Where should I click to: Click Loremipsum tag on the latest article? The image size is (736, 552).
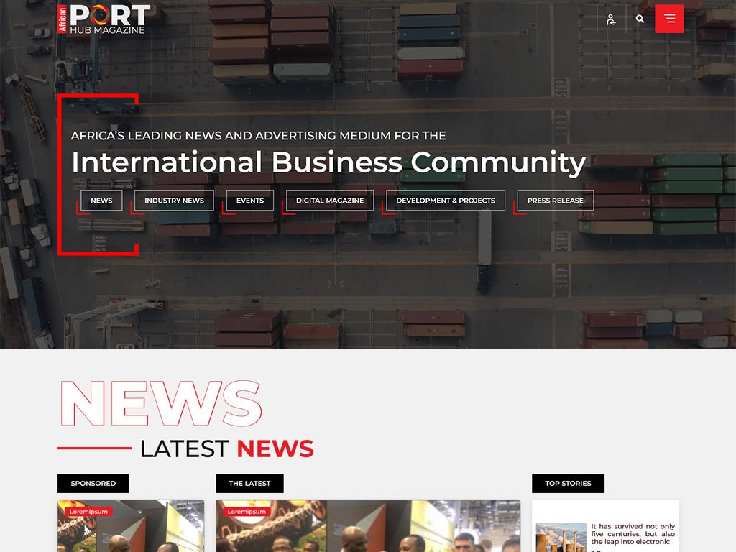[247, 511]
